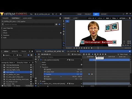The height and width of the screenshot is (99, 132).
Task: Click the New Layer button
Action: pyautogui.click(x=76, y=54)
